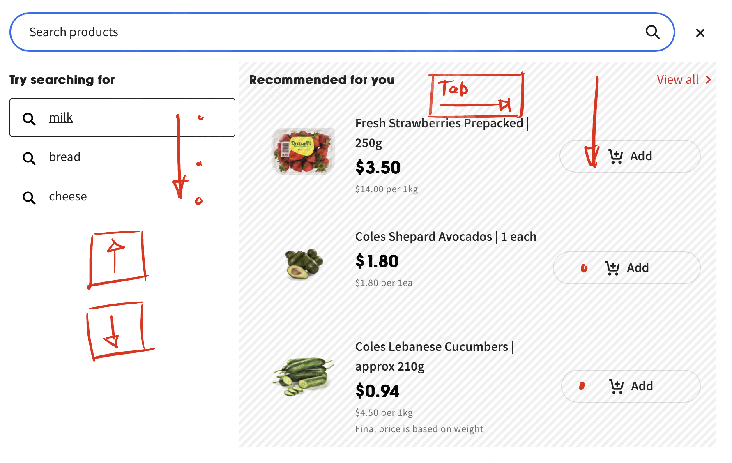Screen dimensions: 732x463
Task: Add Fresh Strawberries to cart
Action: tap(630, 156)
